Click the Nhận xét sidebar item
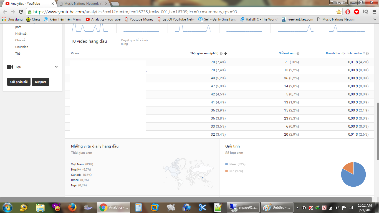The image size is (379, 213). 21,34
